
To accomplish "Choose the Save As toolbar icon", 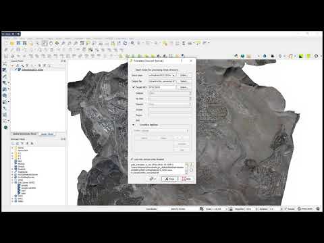I will pos(24,43).
